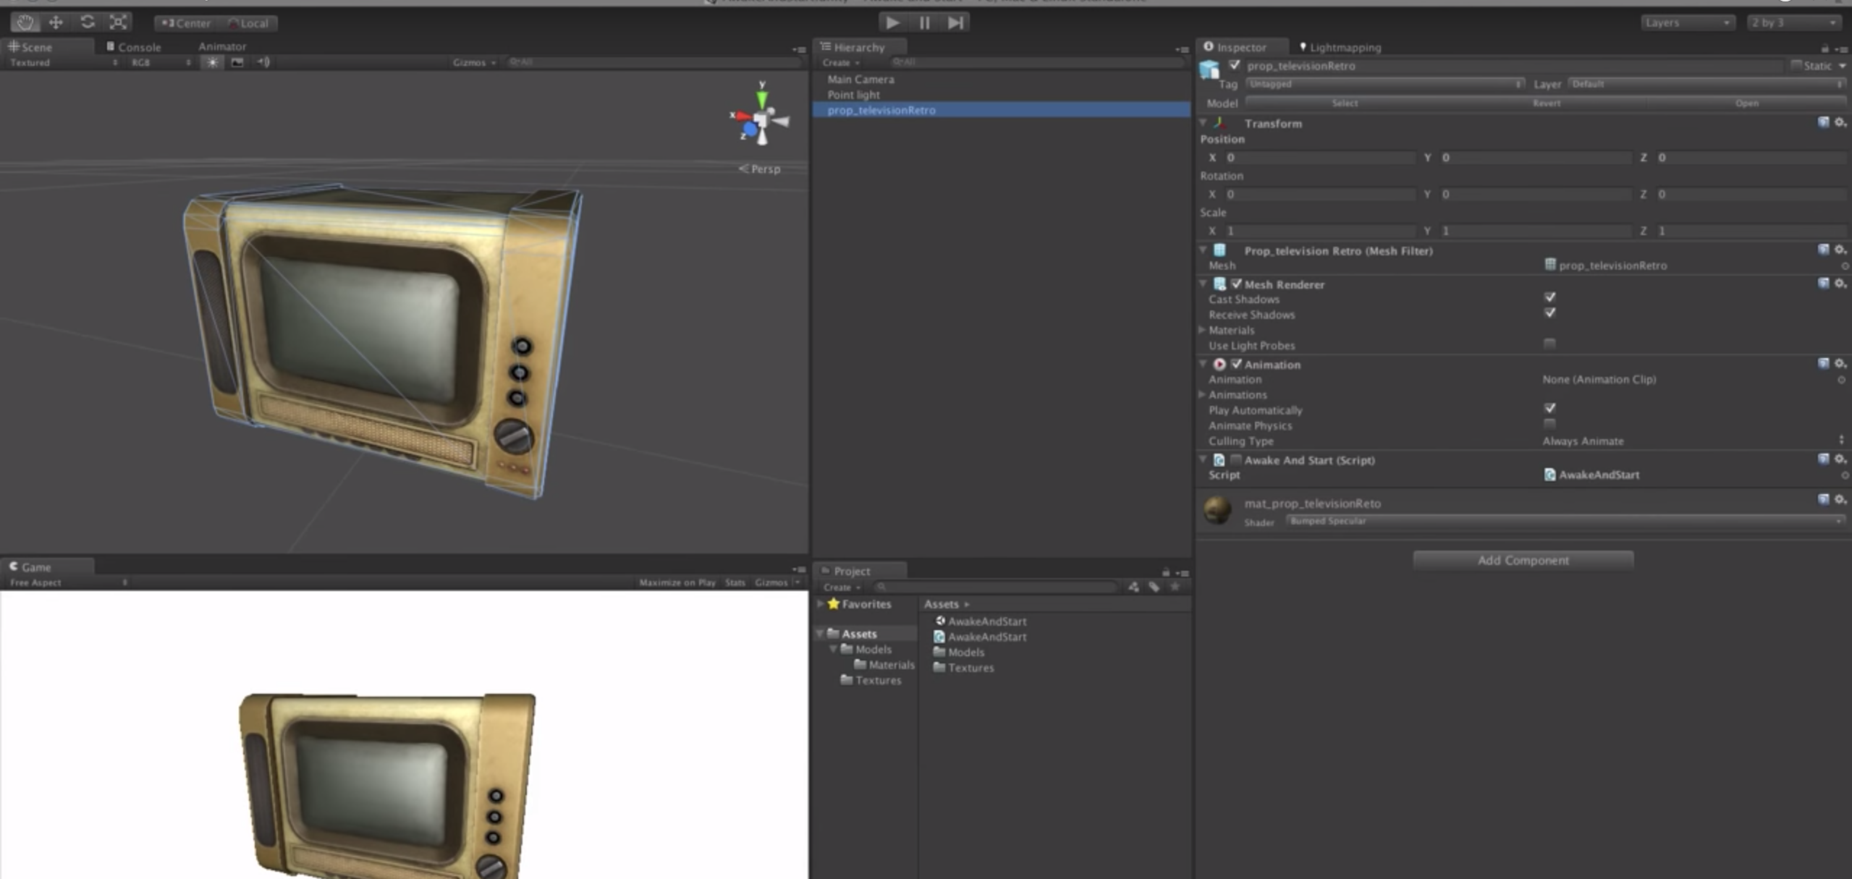The image size is (1852, 879).
Task: Select Point light in Hierarchy
Action: pos(853,95)
